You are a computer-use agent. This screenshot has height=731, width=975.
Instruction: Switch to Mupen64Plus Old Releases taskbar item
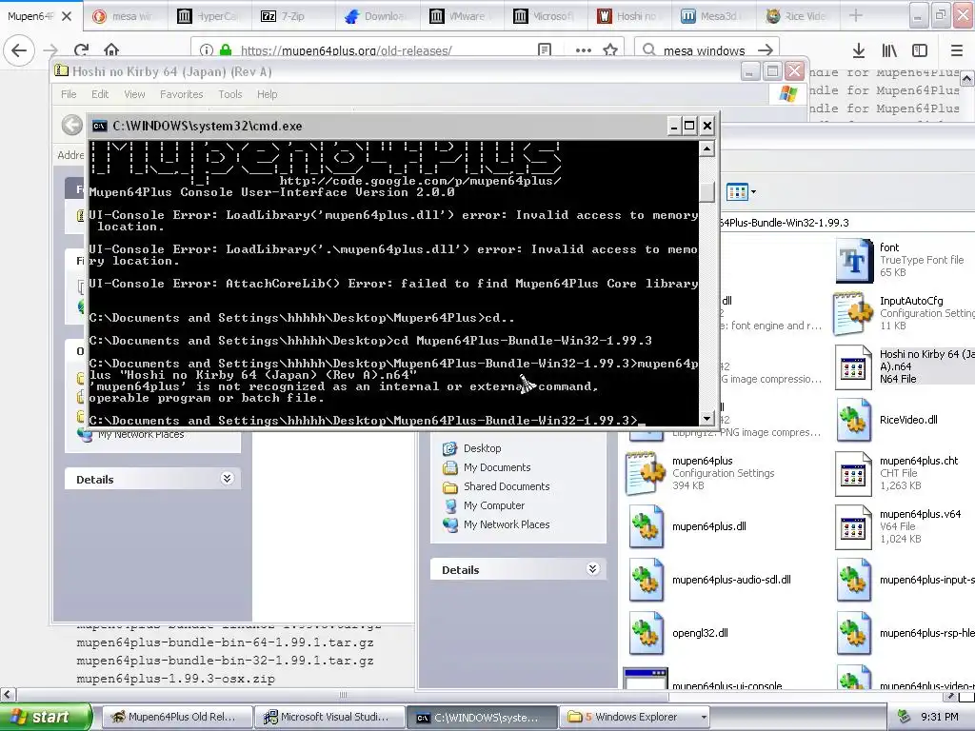click(176, 717)
